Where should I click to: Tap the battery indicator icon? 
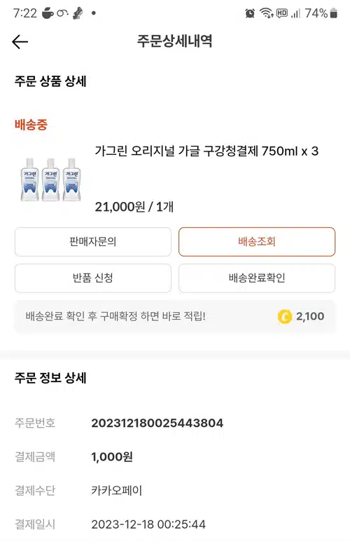coord(333,13)
